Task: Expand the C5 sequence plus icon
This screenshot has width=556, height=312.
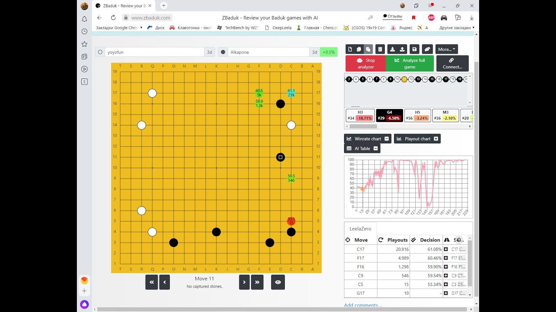Action: coord(446,284)
